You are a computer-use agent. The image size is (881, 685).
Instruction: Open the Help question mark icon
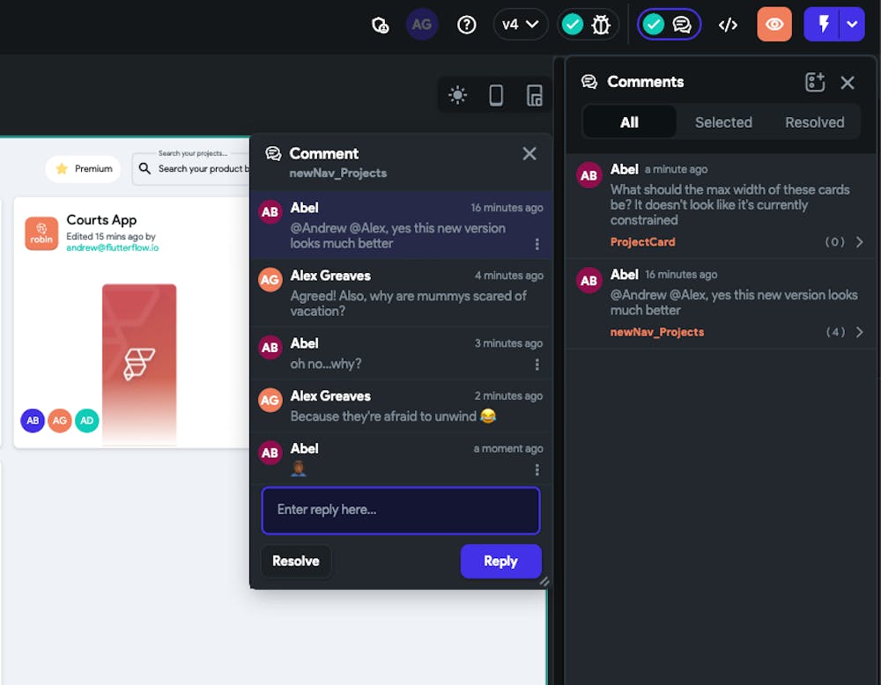[466, 24]
